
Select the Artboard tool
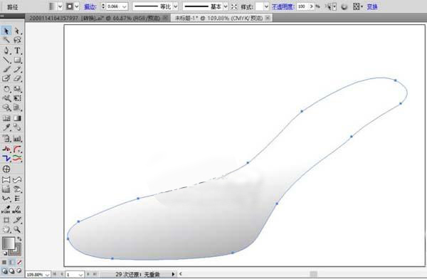point(6,220)
